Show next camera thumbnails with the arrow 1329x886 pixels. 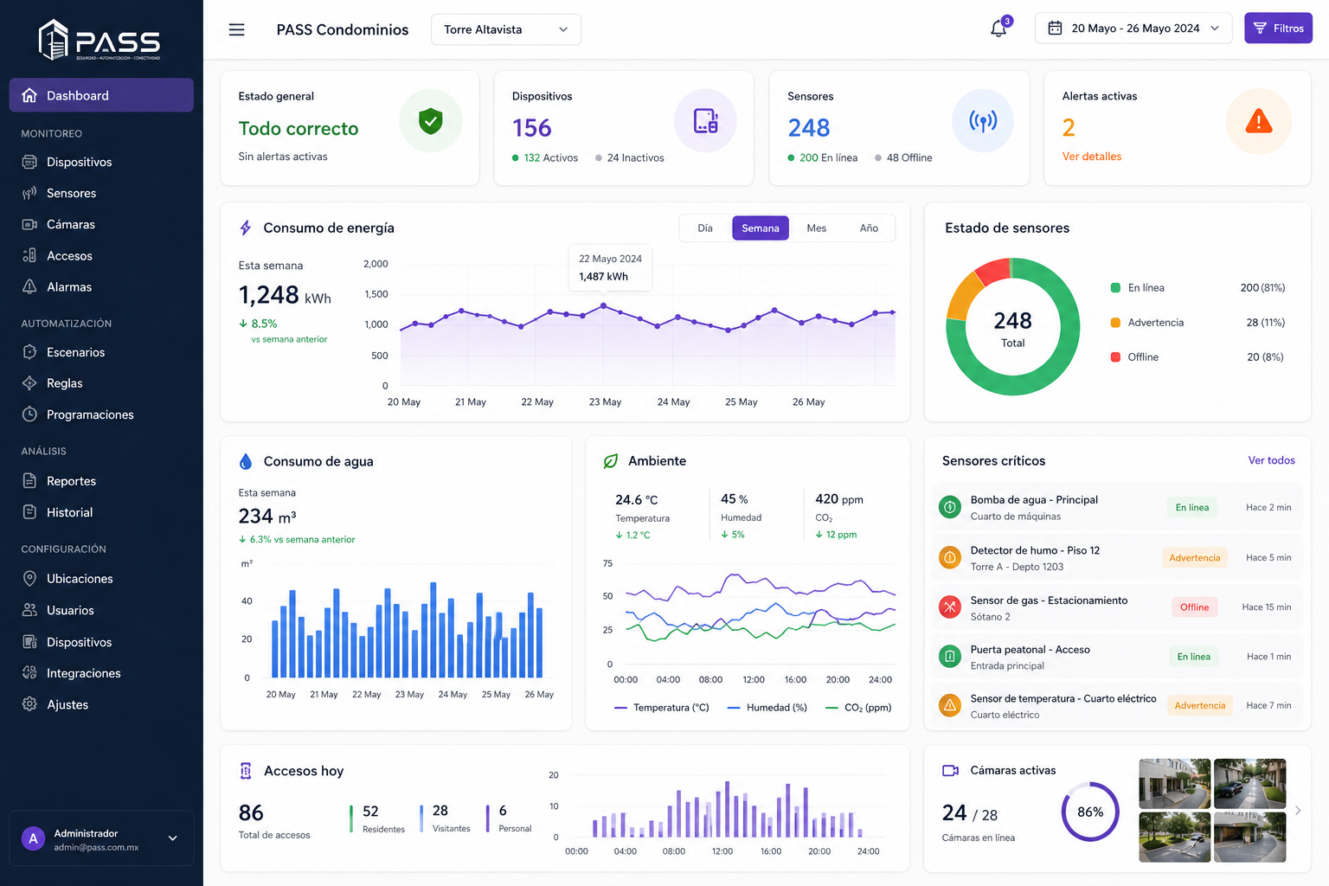pos(1298,811)
